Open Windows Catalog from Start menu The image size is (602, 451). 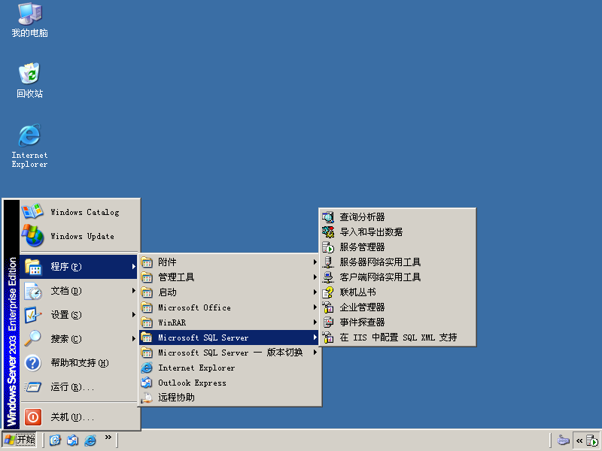point(80,212)
